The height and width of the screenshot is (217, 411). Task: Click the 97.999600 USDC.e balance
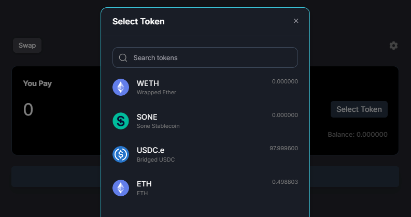284,148
